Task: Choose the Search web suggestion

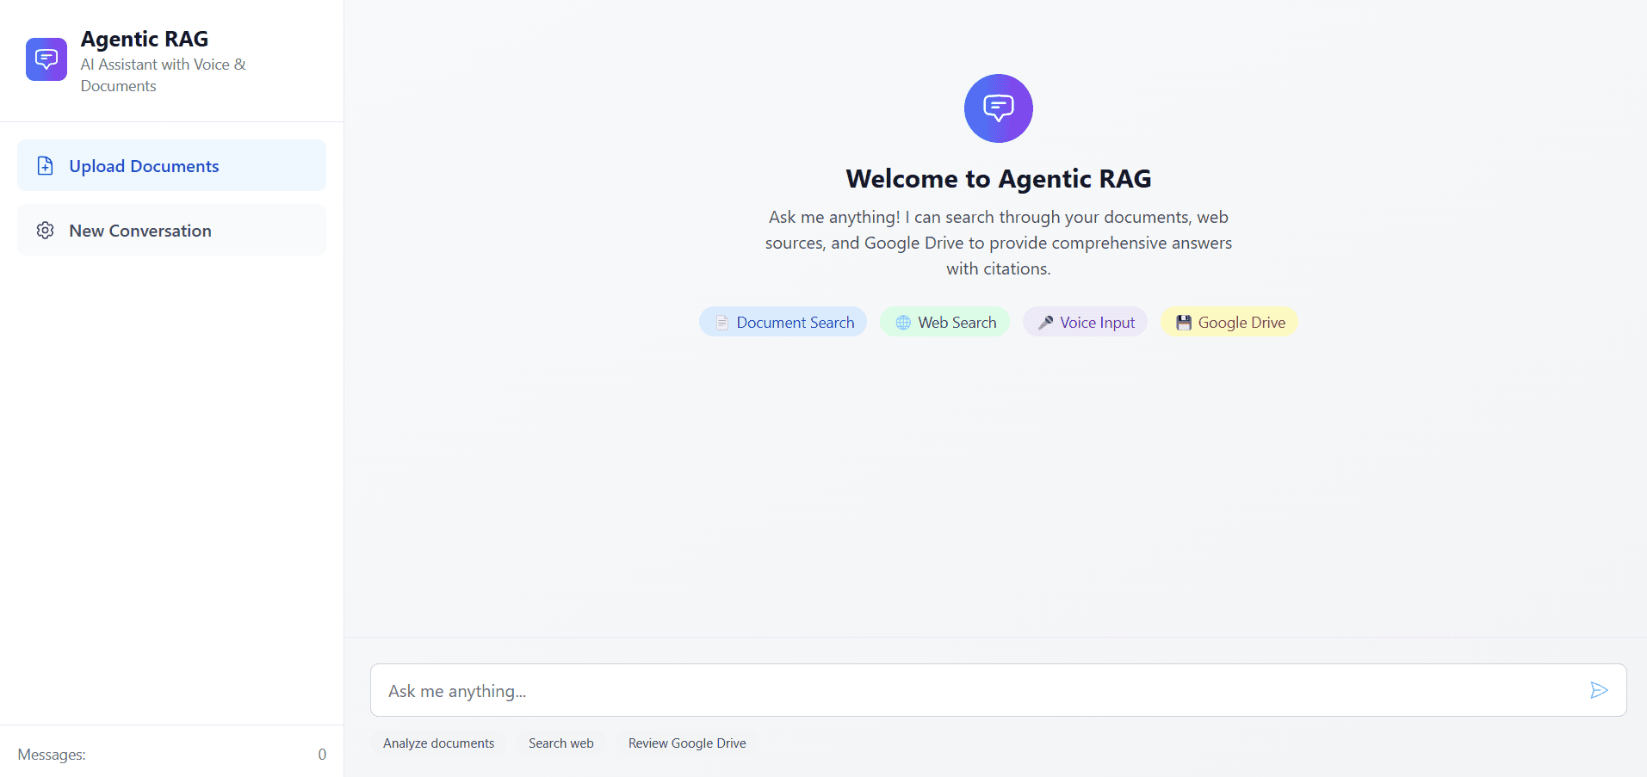Action: [561, 743]
